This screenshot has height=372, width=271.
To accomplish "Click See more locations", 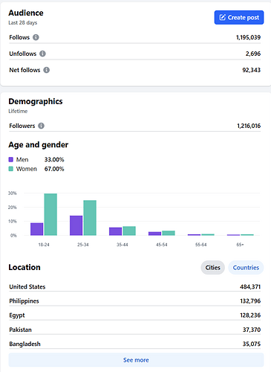I will [x=136, y=360].
